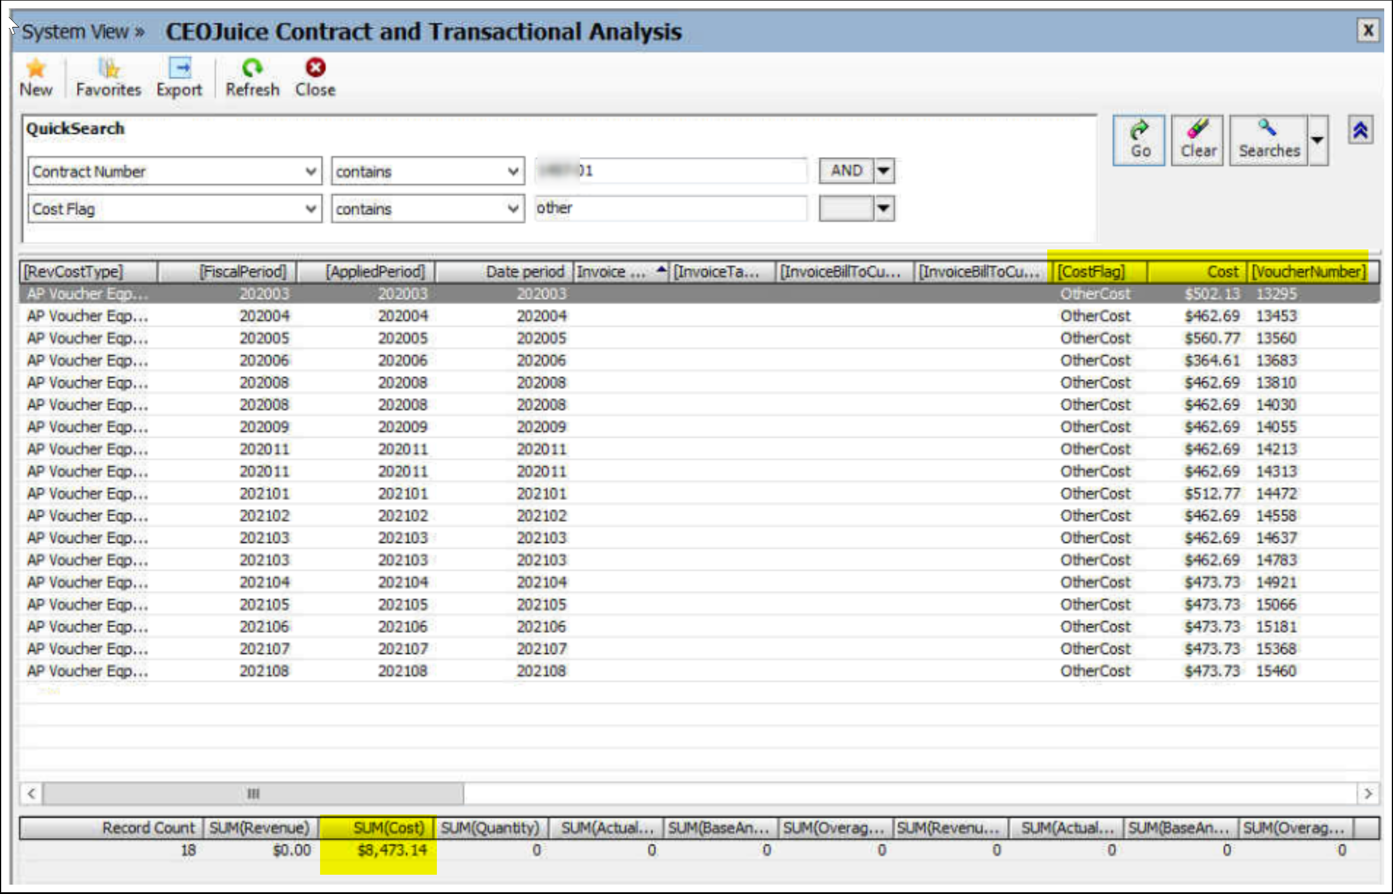This screenshot has height=894, width=1393.
Task: Sort by the [AppliedPeriod] column header
Action: coord(366,272)
